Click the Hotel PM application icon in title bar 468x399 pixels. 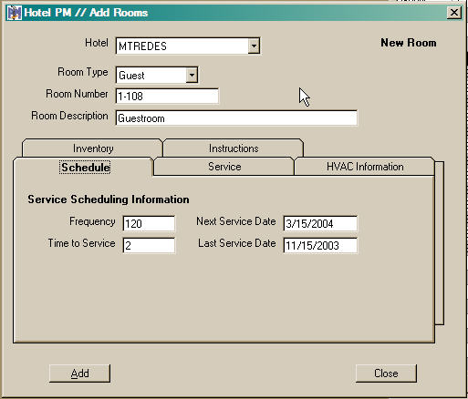pyautogui.click(x=15, y=13)
